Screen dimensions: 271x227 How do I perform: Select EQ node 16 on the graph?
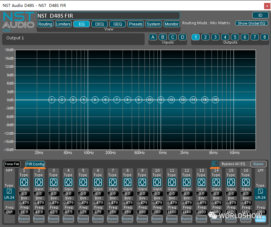click(215, 100)
